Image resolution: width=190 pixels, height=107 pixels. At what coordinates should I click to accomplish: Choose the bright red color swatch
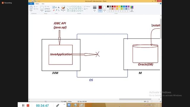point(115,7)
